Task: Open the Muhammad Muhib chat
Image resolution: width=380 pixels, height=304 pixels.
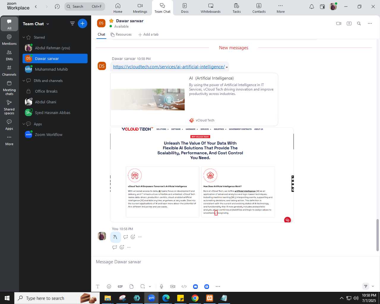Action: 55,69
